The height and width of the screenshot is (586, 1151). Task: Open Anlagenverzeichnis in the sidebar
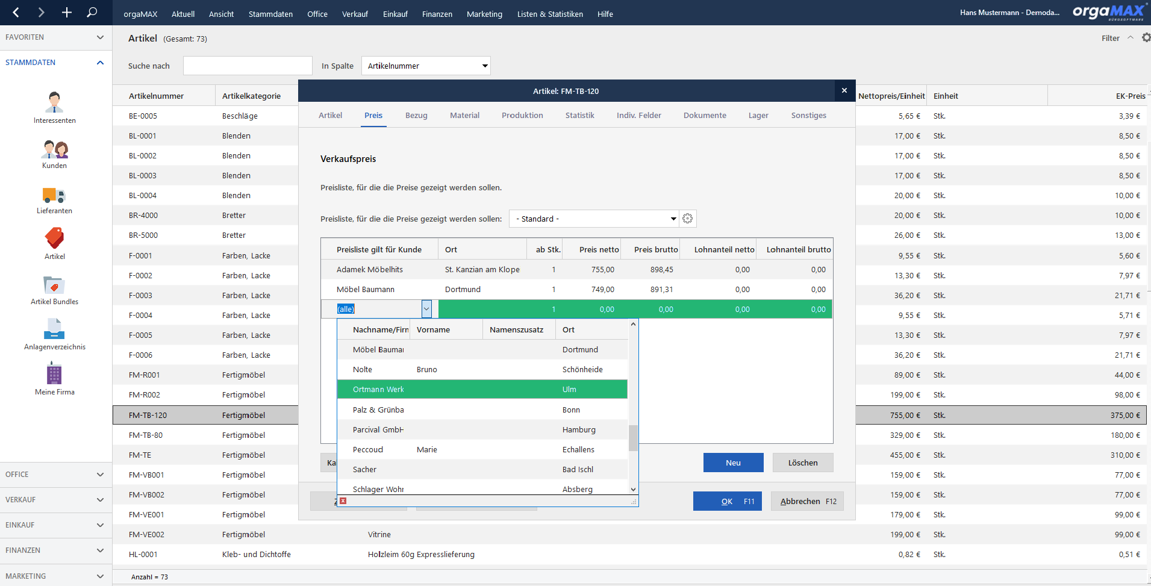coord(54,335)
